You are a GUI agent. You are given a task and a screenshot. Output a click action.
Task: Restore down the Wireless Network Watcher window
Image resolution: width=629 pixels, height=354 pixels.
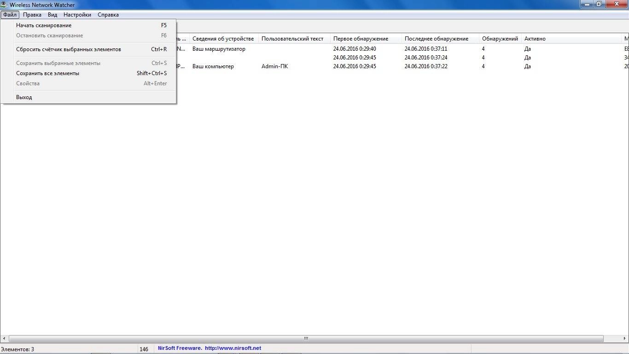pyautogui.click(x=599, y=4)
